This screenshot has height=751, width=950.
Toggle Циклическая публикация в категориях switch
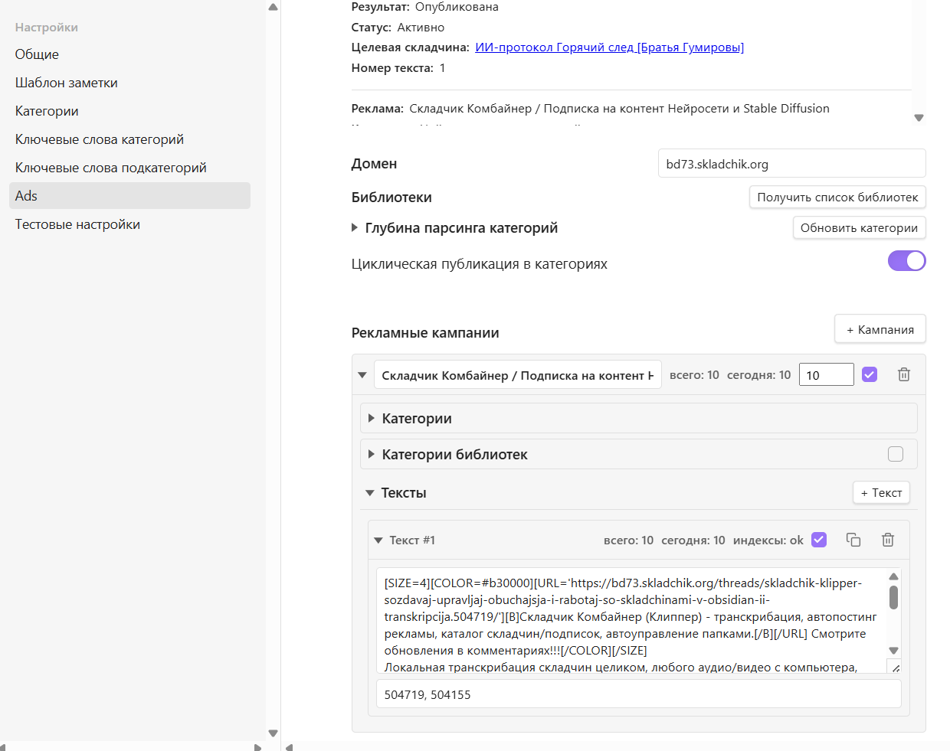point(906,261)
